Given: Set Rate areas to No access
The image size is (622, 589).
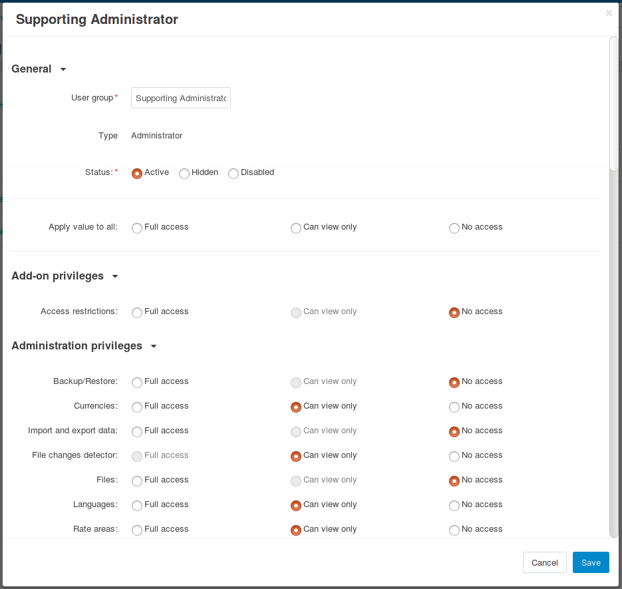Looking at the screenshot, I should pos(454,530).
